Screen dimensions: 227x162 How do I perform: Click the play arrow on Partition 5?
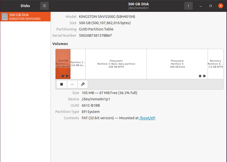point(205,76)
